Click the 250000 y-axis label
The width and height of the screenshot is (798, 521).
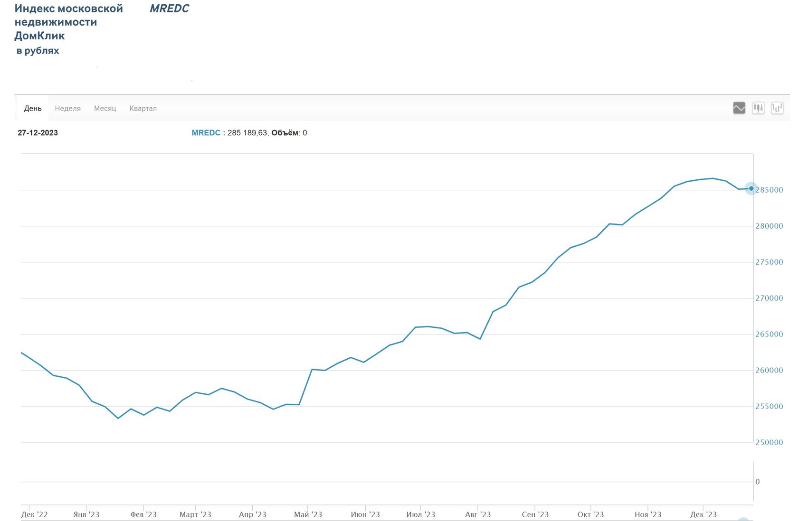pos(769,442)
